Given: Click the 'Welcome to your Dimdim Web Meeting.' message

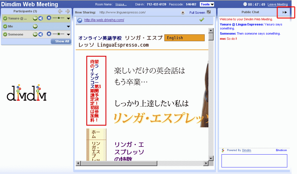Looking at the screenshot, I should click(246, 19).
